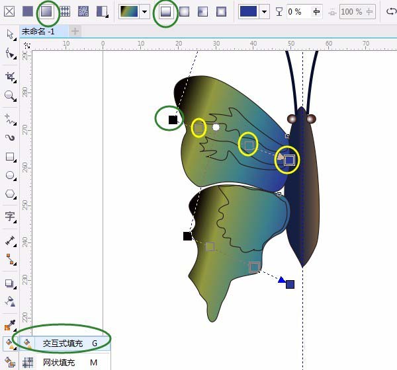Select the Zoom magnifier tool
The height and width of the screenshot is (370, 397).
pyautogui.click(x=10, y=96)
